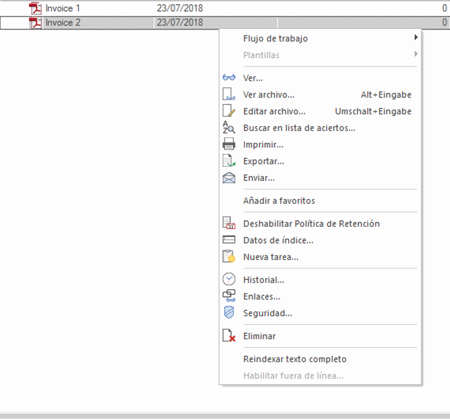This screenshot has width=450, height=419.
Task: Click the Alt+Eingabe shortcut label
Action: pos(386,95)
